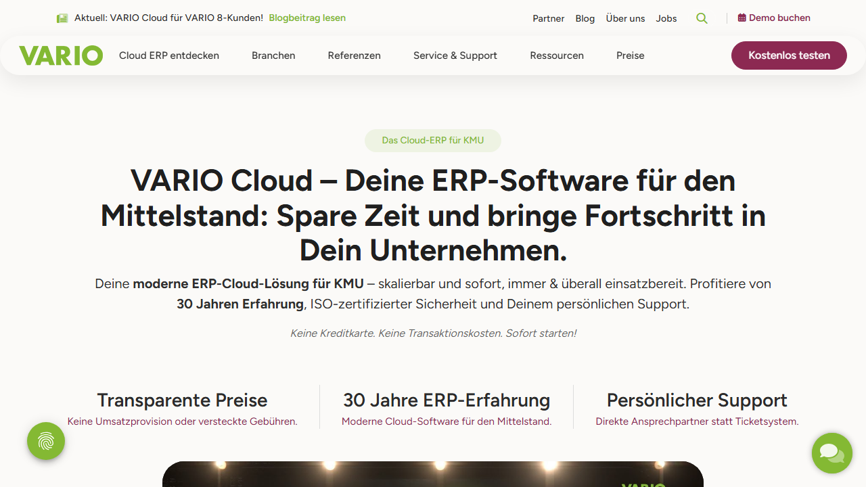
Task: Click the Persönlicher Support heading
Action: 697,400
